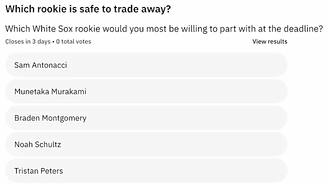Click the poll title about trading rookies
This screenshot has height=184, width=329.
pyautogui.click(x=88, y=9)
